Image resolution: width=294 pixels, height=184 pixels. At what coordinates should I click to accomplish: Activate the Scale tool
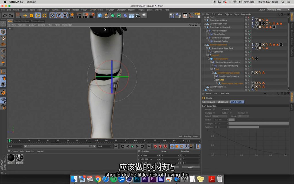[x=32, y=16]
